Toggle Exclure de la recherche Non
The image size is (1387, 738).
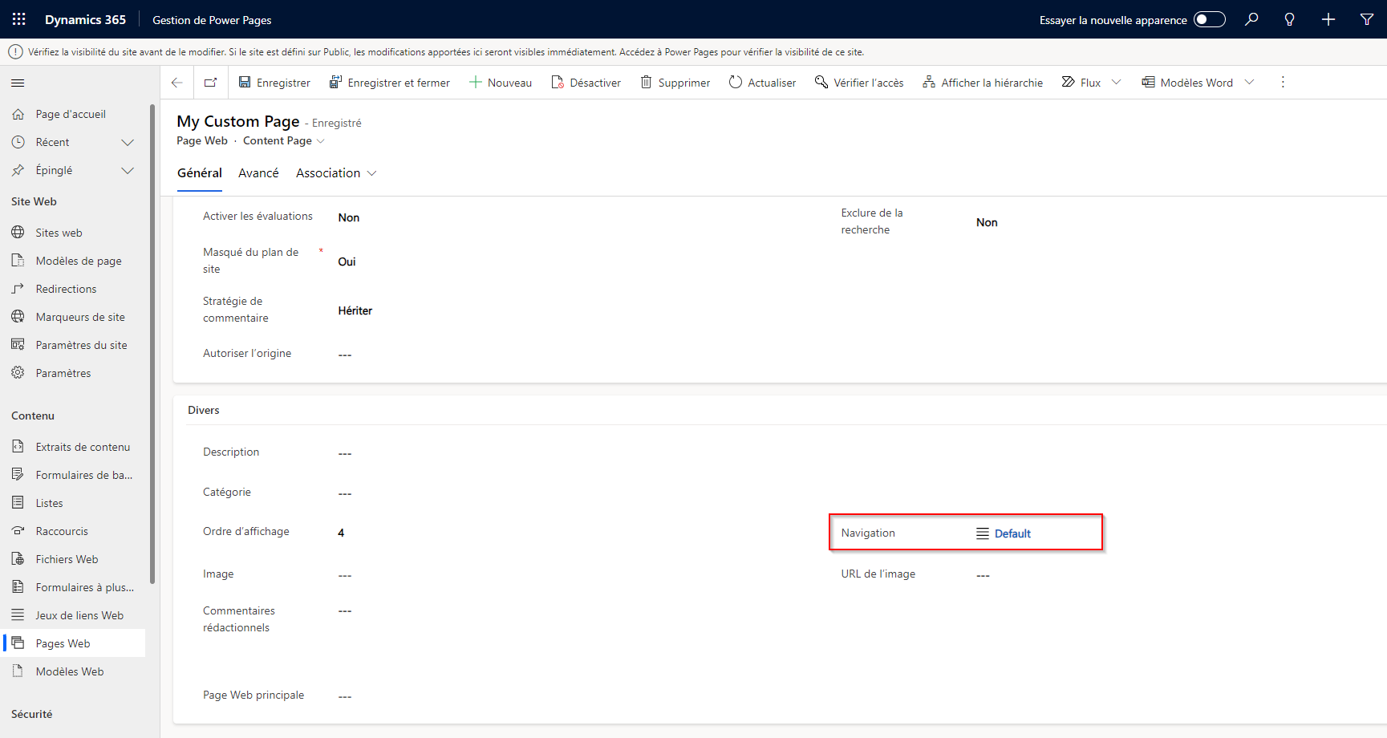pos(987,222)
